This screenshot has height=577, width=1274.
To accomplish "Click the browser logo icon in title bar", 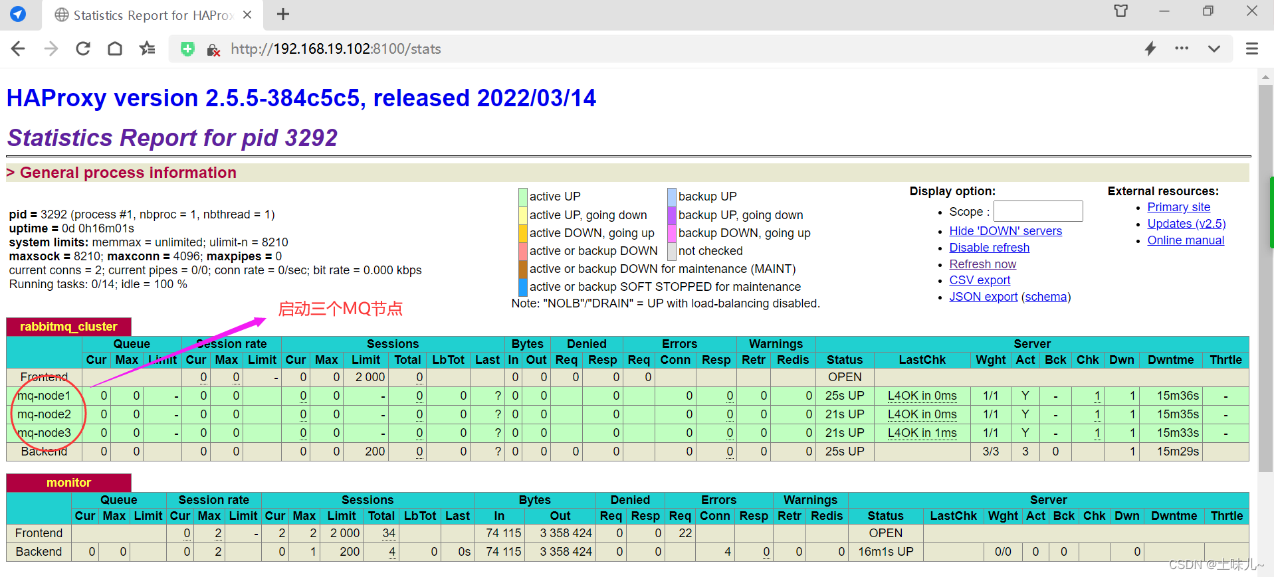I will pos(18,14).
